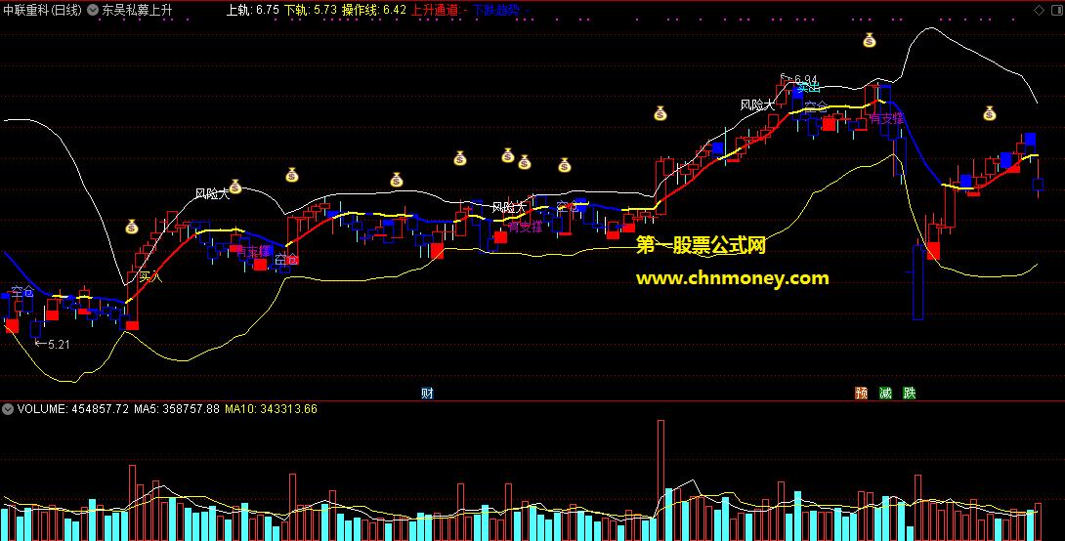Toggle the side panel icon at top right
Viewport: 1065px width, 541px height.
(1055, 10)
